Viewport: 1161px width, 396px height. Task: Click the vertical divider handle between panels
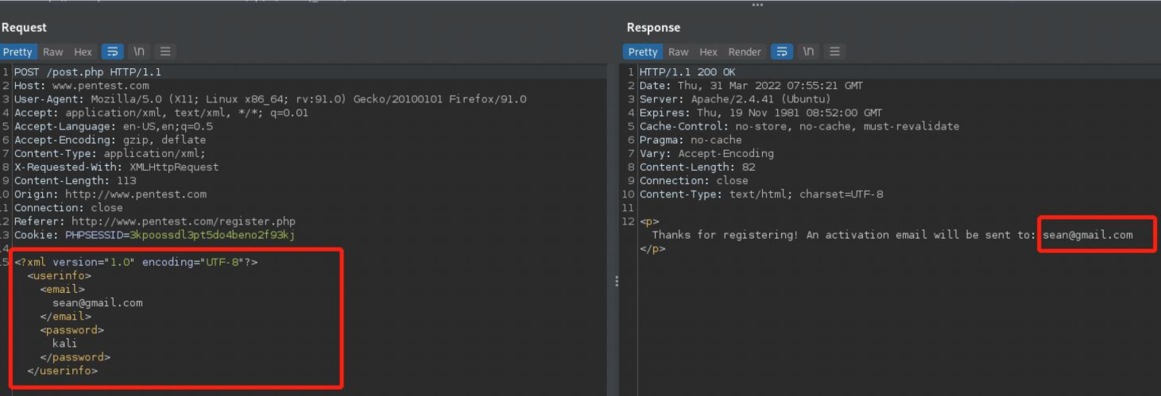(x=617, y=282)
